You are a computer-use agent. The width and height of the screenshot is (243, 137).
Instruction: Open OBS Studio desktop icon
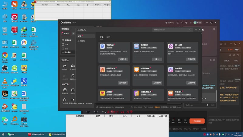[5, 69]
